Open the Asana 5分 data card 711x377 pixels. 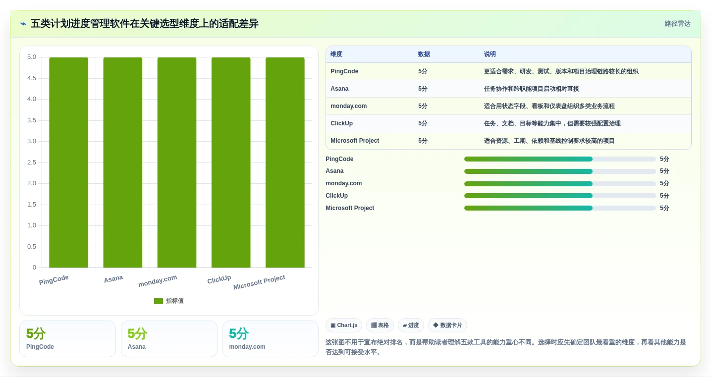(169, 339)
